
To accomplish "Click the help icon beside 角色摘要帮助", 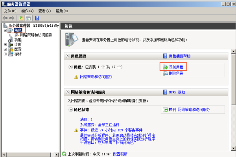I will [165, 56].
